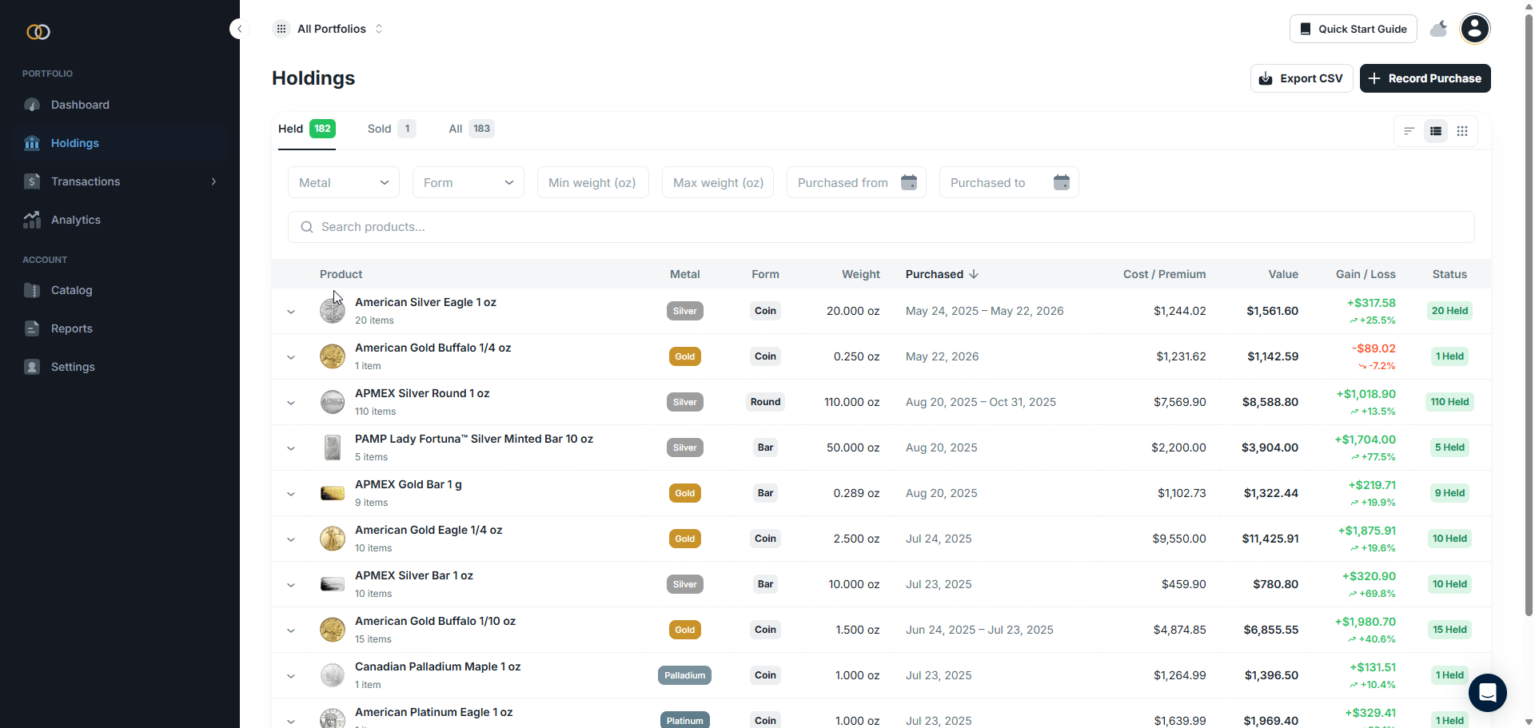This screenshot has height=728, width=1535.
Task: Click PAMP Lady Fortuna bar thumbnail
Action: click(x=333, y=448)
